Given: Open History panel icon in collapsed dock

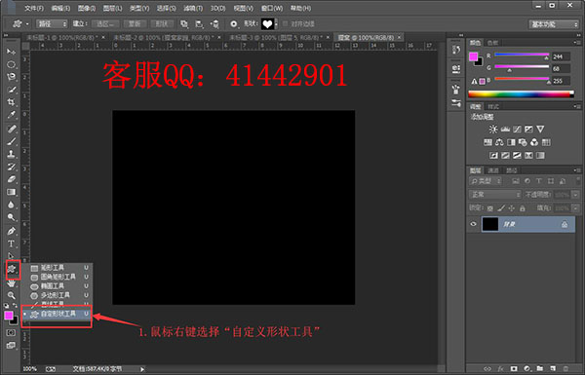Looking at the screenshot, I should (456, 50).
